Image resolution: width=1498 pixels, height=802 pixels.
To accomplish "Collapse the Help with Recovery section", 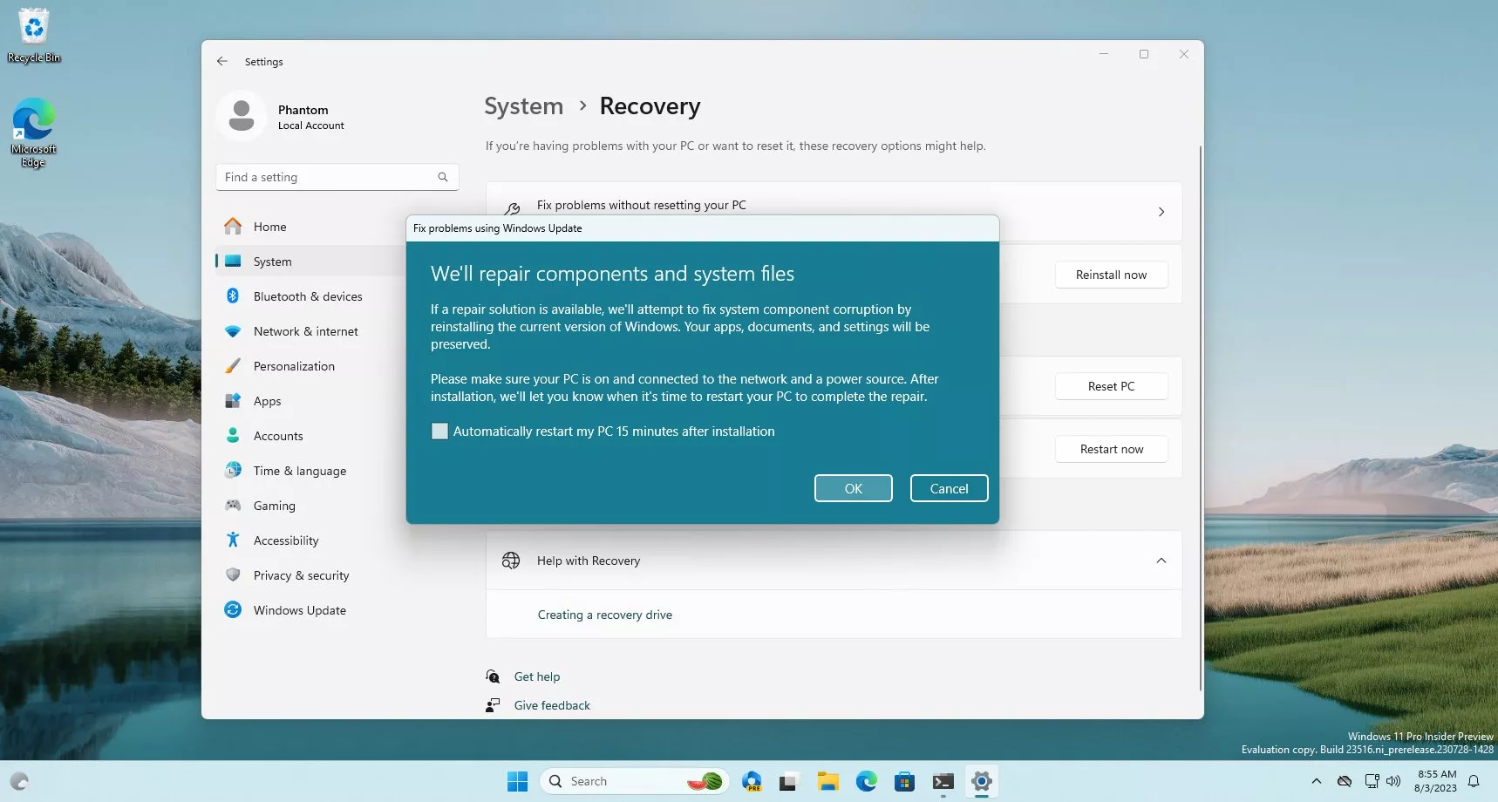I will point(1161,561).
